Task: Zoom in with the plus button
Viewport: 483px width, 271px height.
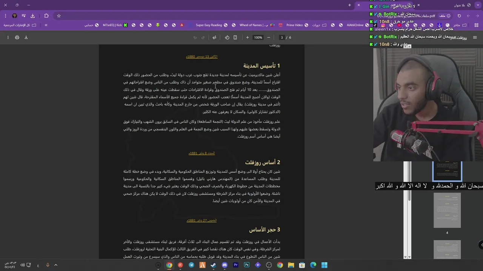Action: pyautogui.click(x=247, y=37)
